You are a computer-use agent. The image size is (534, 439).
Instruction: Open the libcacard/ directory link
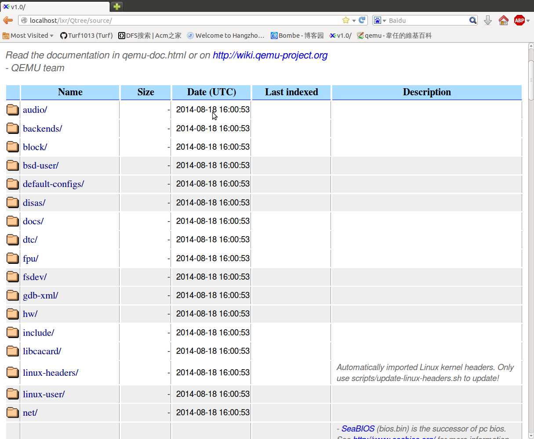click(x=42, y=351)
